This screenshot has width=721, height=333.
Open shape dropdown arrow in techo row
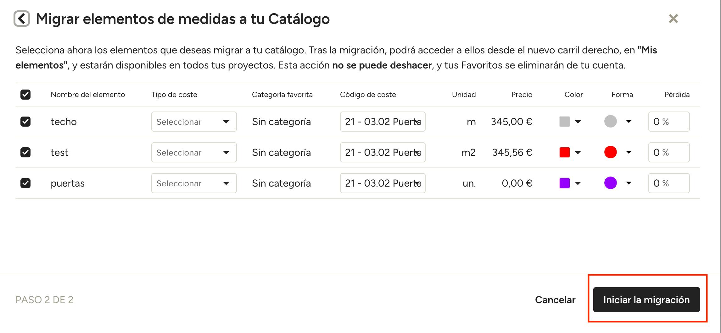click(x=629, y=122)
